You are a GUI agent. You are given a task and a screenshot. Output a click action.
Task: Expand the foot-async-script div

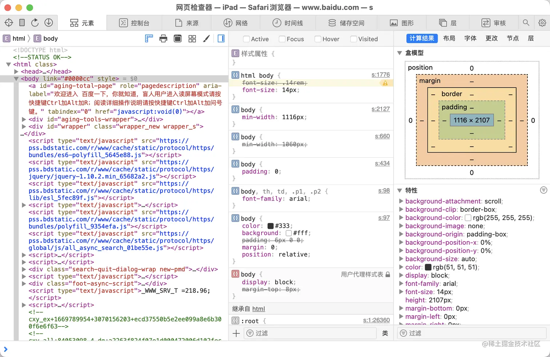tap(24, 284)
